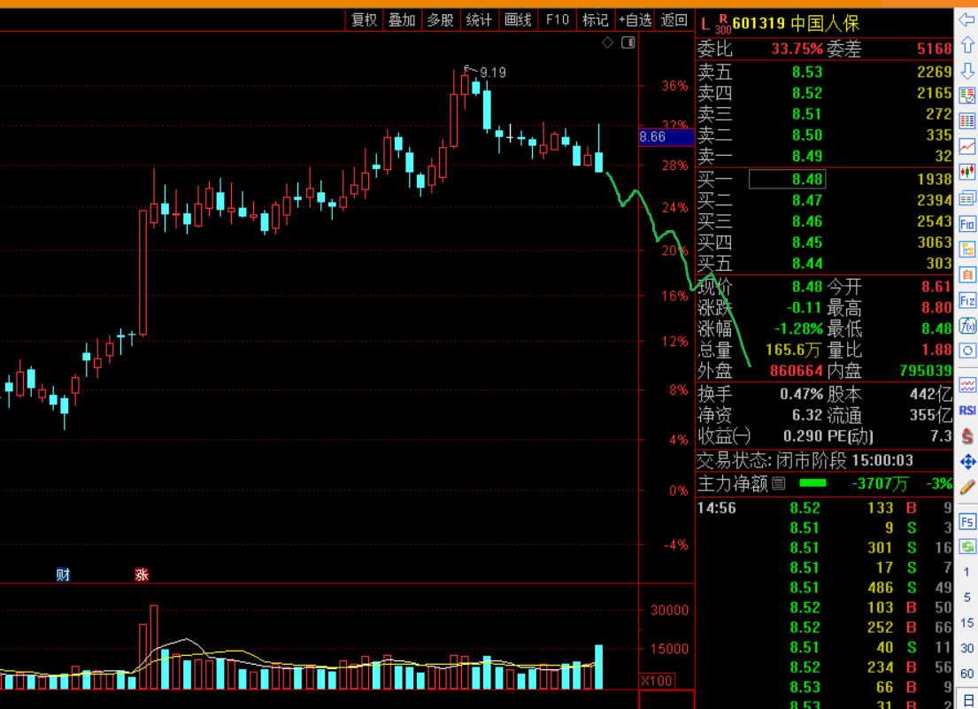The image size is (978, 709).
Task: Toggle the side panel layout icon
Action: 628,42
